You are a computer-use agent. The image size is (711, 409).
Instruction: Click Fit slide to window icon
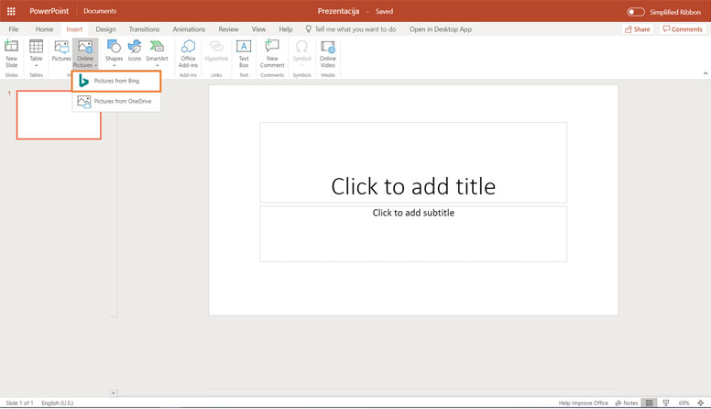tap(701, 403)
